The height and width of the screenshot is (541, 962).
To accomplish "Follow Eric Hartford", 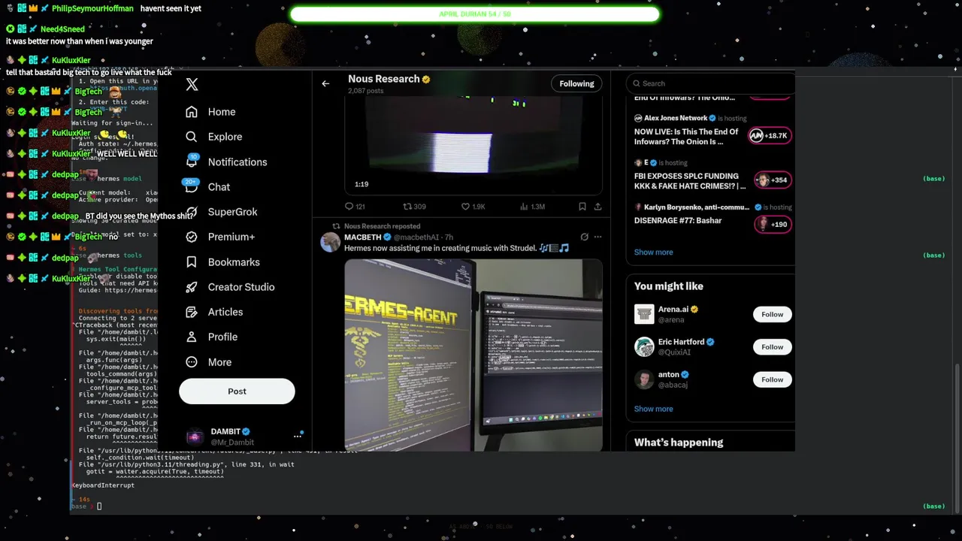I will pyautogui.click(x=772, y=347).
